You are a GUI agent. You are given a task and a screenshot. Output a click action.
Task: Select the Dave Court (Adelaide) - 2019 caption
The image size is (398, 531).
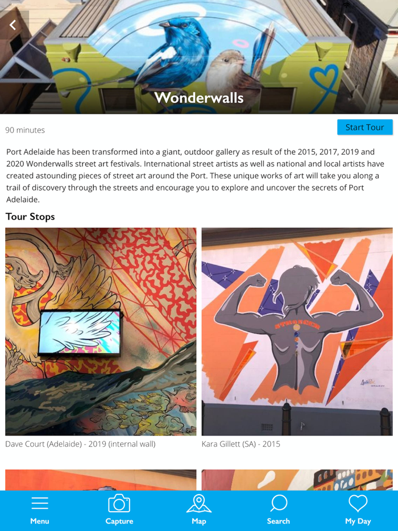tap(80, 444)
